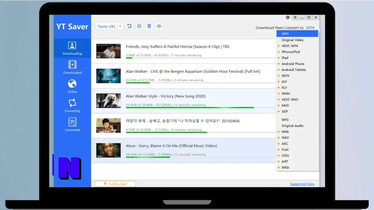Click the Paste URL button

(x=107, y=26)
